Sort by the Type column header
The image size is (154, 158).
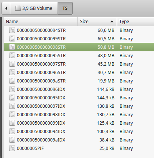click(135, 22)
